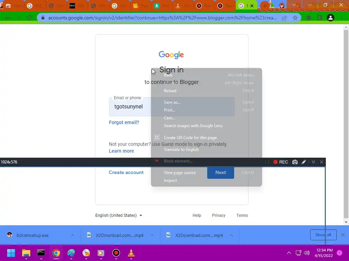The width and height of the screenshot is (349, 261).
Task: Select Create QR Code for this page
Action: pyautogui.click(x=206, y=138)
